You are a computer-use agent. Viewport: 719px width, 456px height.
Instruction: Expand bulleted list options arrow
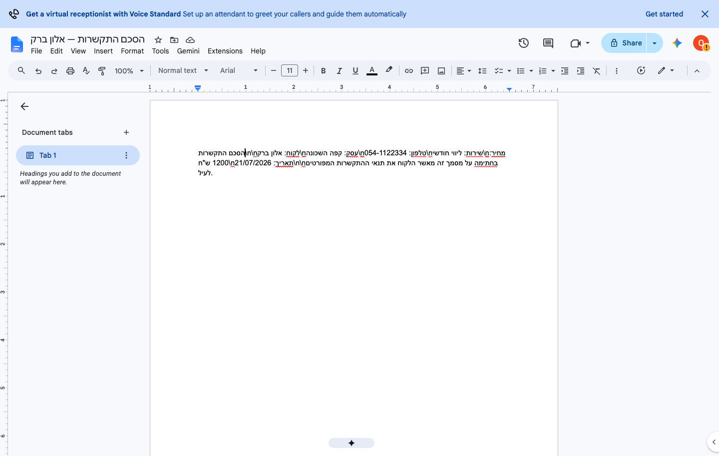(x=531, y=71)
